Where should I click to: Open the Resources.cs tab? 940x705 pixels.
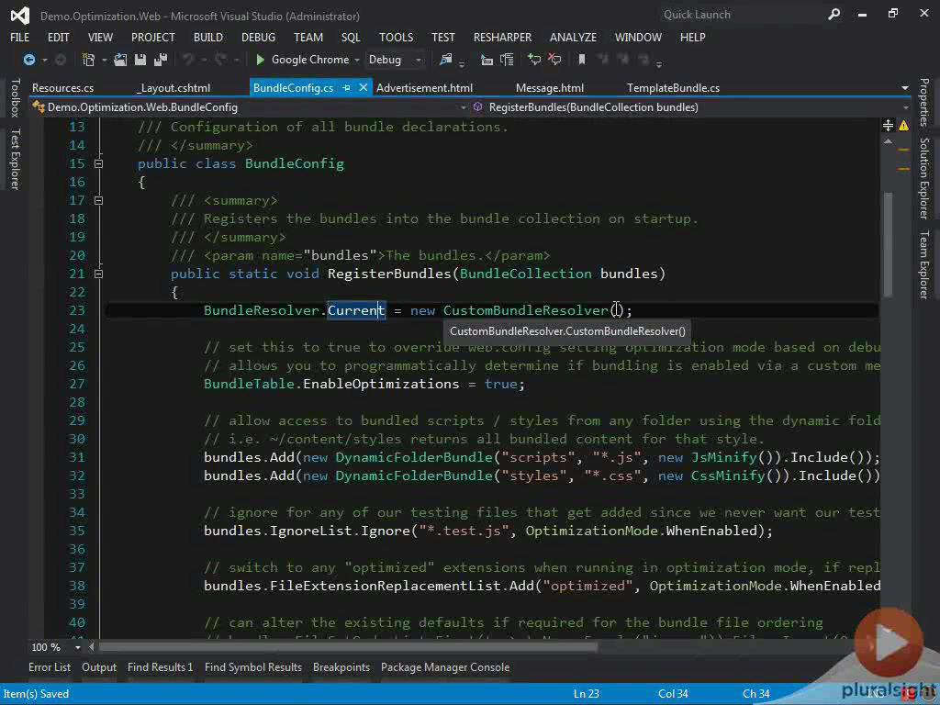62,87
